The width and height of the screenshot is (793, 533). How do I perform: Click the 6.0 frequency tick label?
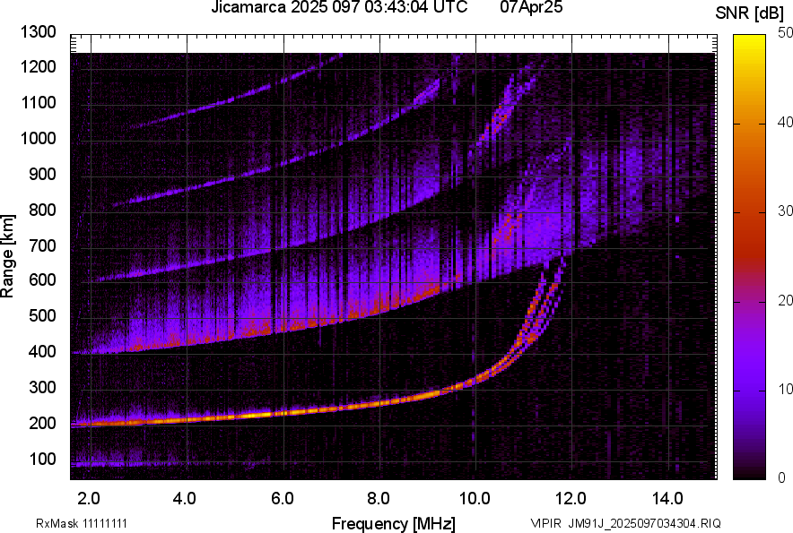(x=283, y=499)
